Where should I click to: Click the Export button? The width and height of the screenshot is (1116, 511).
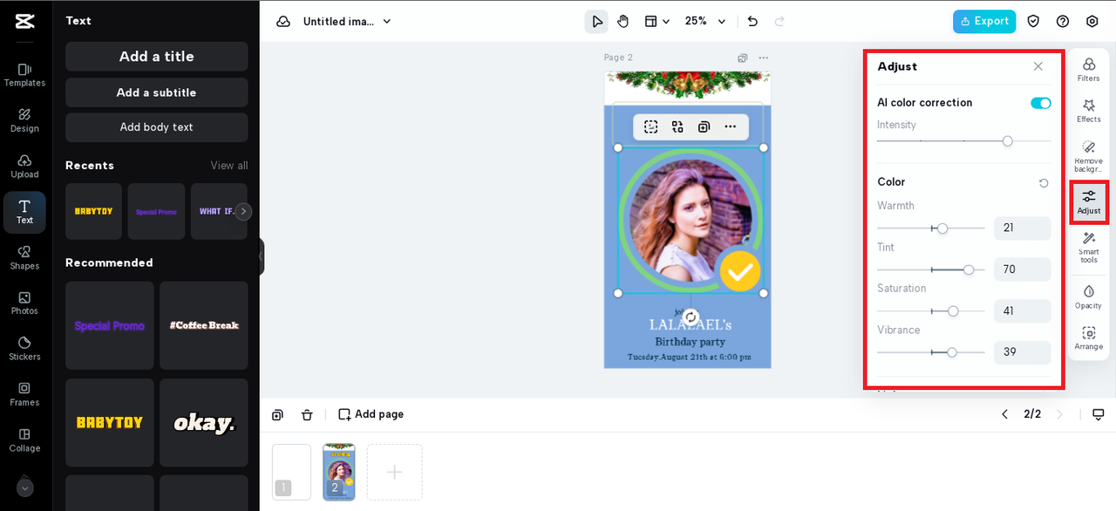coord(984,21)
